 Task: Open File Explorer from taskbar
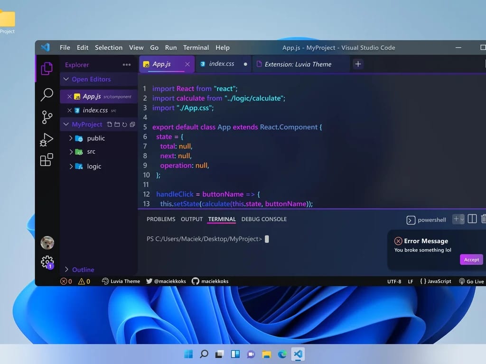266,354
